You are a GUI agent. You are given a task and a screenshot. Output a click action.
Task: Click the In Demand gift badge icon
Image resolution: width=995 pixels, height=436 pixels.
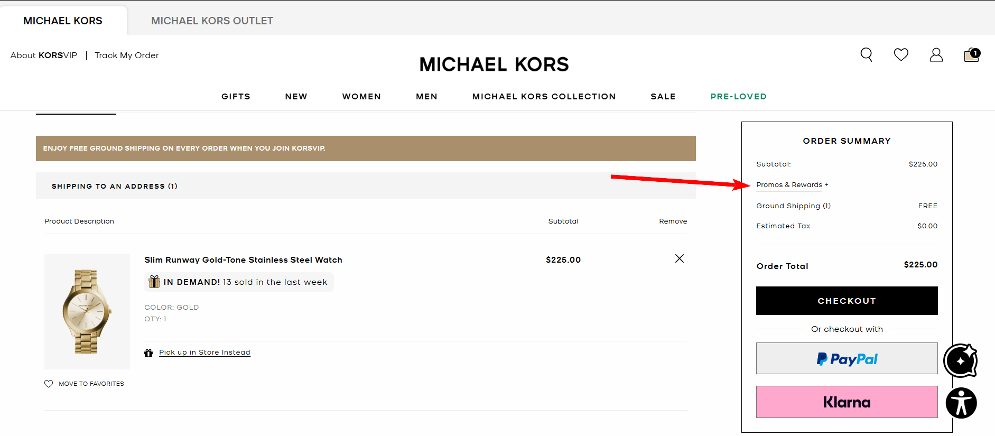coord(154,282)
